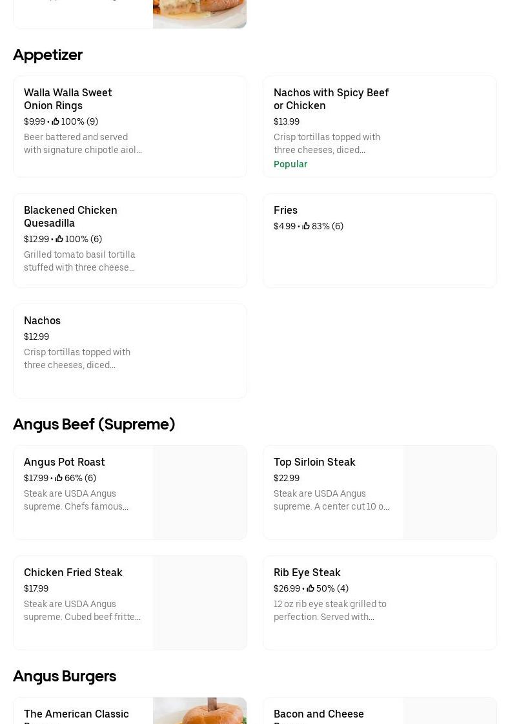Click the Rib Eye Steak title
519x724 pixels.
(x=307, y=572)
